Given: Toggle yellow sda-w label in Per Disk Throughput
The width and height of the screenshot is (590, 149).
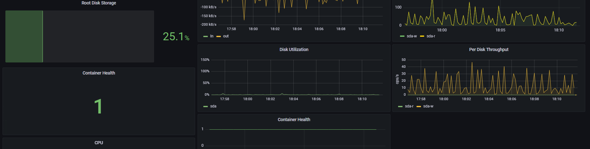Looking at the screenshot, I should [428, 106].
